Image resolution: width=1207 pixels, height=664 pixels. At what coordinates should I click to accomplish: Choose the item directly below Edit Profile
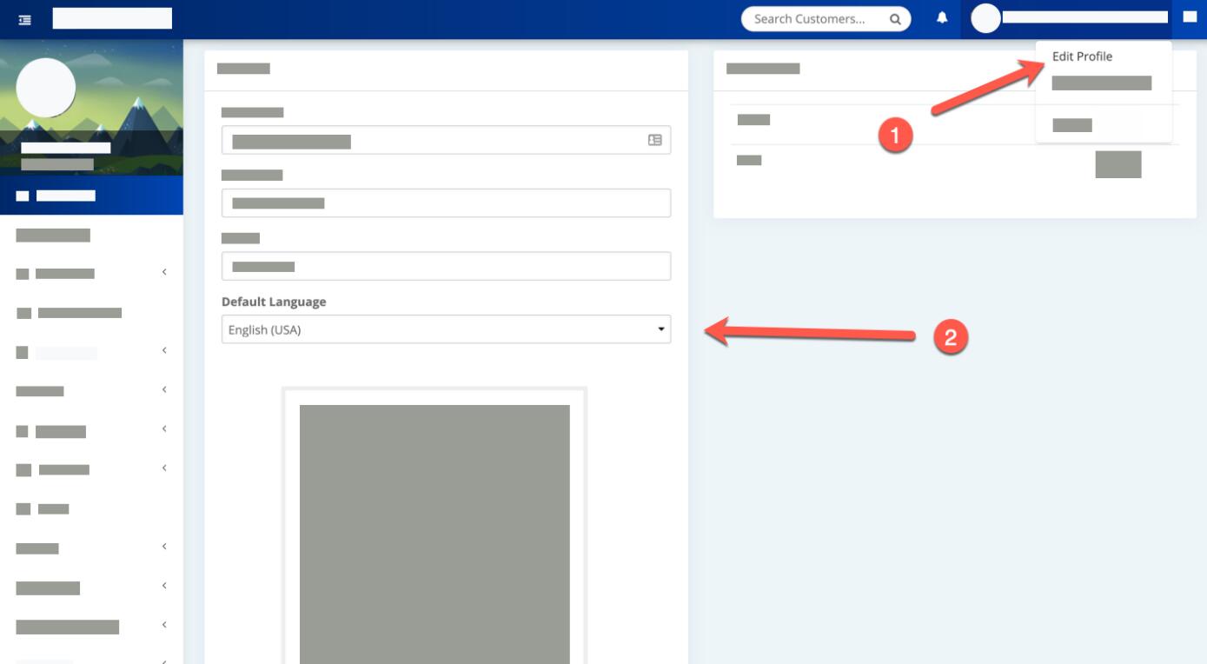(x=1101, y=83)
